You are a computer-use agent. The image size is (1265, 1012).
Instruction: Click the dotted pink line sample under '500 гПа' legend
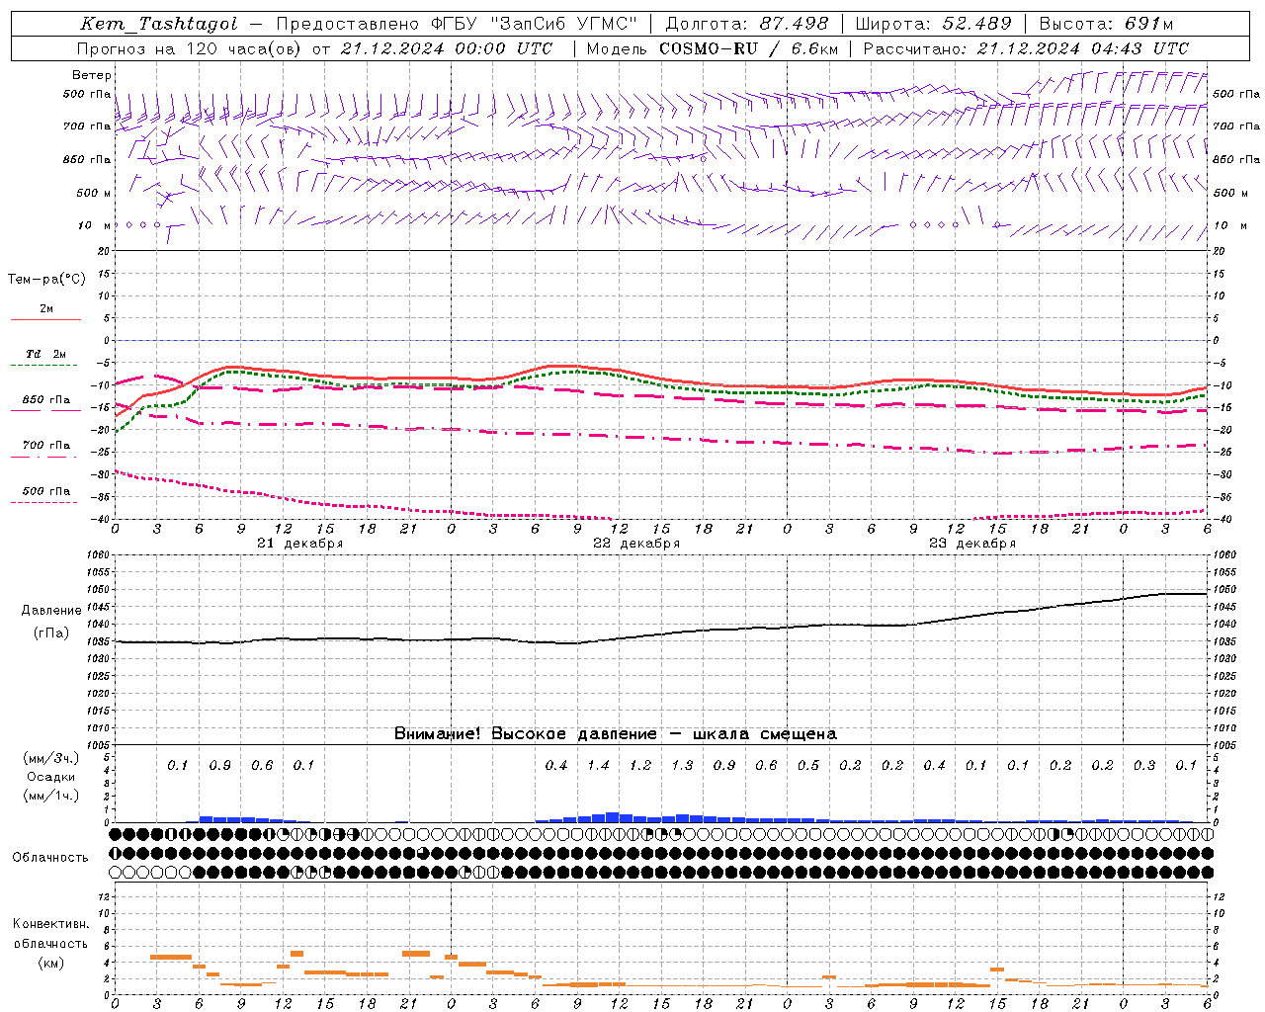[45, 502]
